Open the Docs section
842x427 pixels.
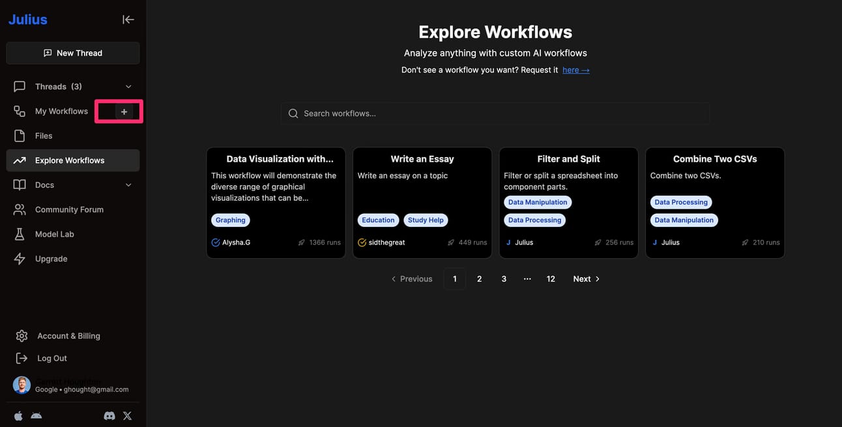click(x=73, y=185)
